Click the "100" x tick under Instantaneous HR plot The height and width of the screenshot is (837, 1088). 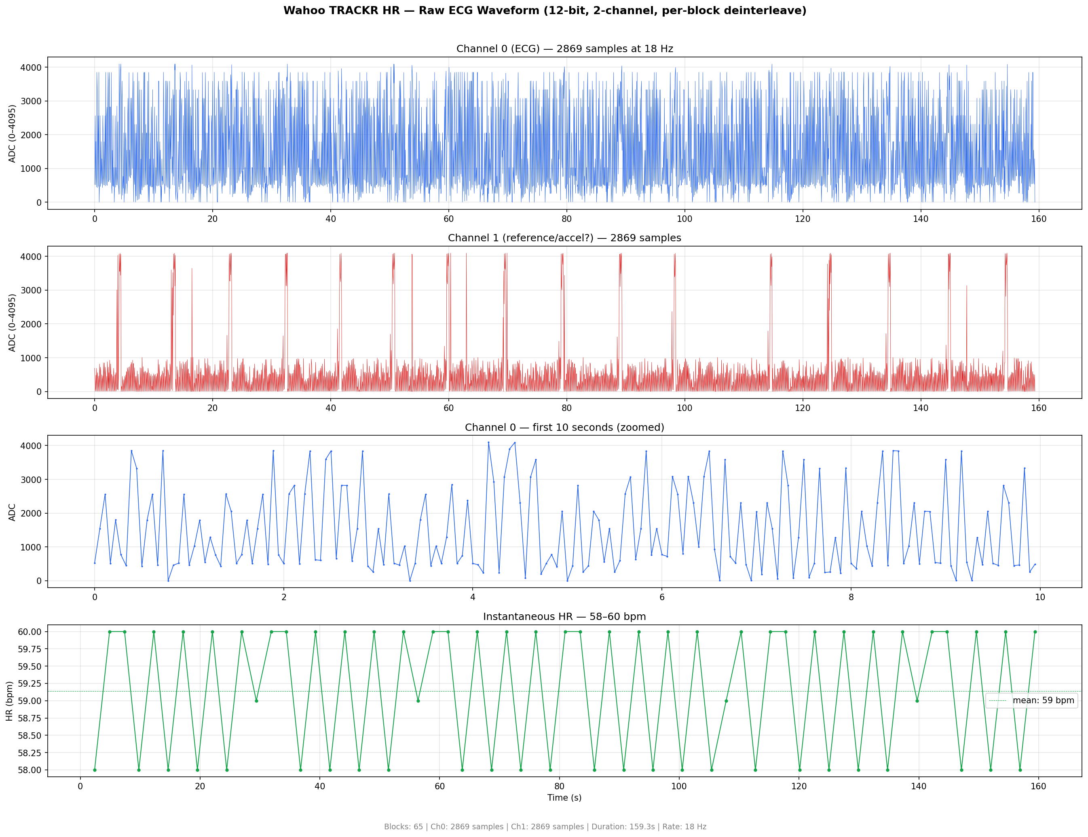(679, 787)
